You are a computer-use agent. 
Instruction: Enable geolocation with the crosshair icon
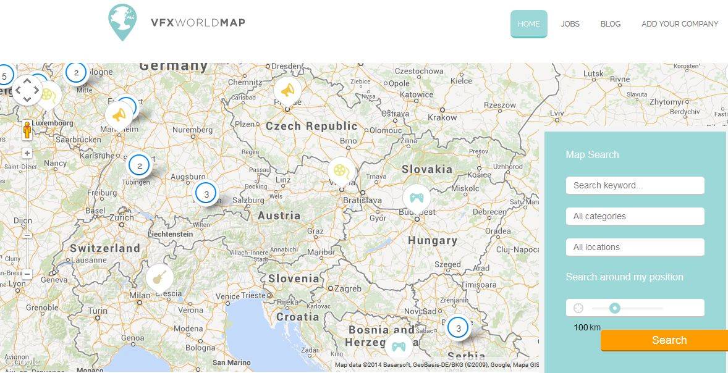[x=578, y=308]
